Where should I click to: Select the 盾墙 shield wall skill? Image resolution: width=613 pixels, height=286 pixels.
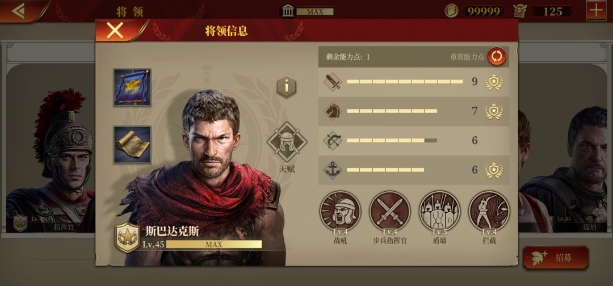[439, 211]
